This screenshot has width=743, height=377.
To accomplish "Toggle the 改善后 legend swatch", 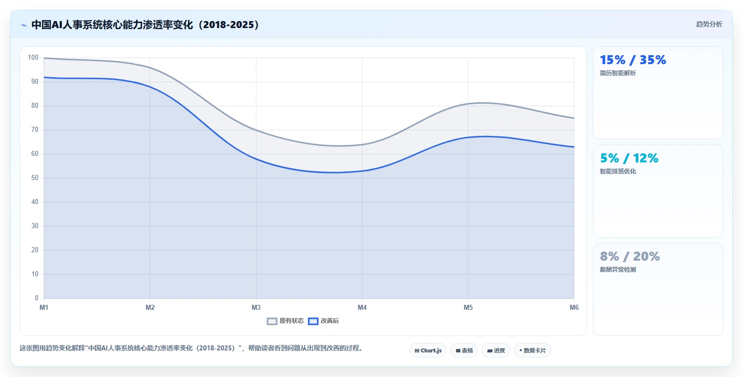I will [313, 321].
